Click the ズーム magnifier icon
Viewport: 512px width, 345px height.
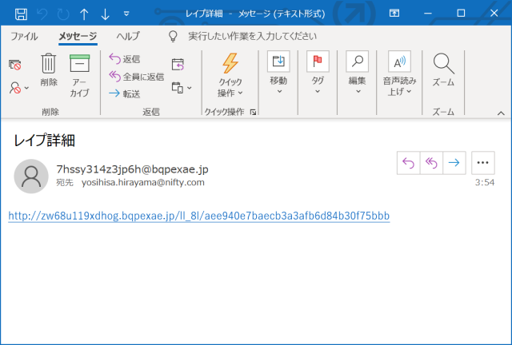443,70
